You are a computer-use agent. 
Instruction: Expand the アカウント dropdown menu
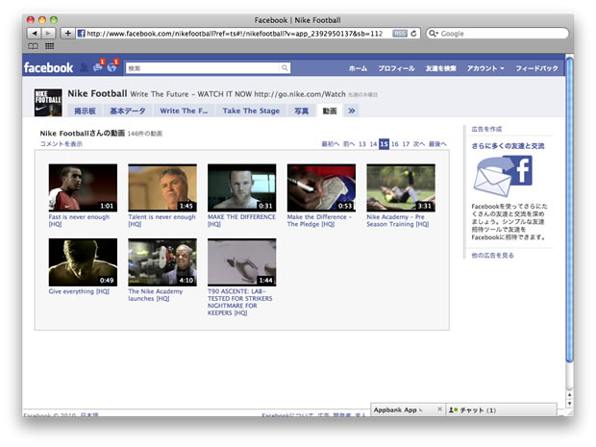[485, 68]
